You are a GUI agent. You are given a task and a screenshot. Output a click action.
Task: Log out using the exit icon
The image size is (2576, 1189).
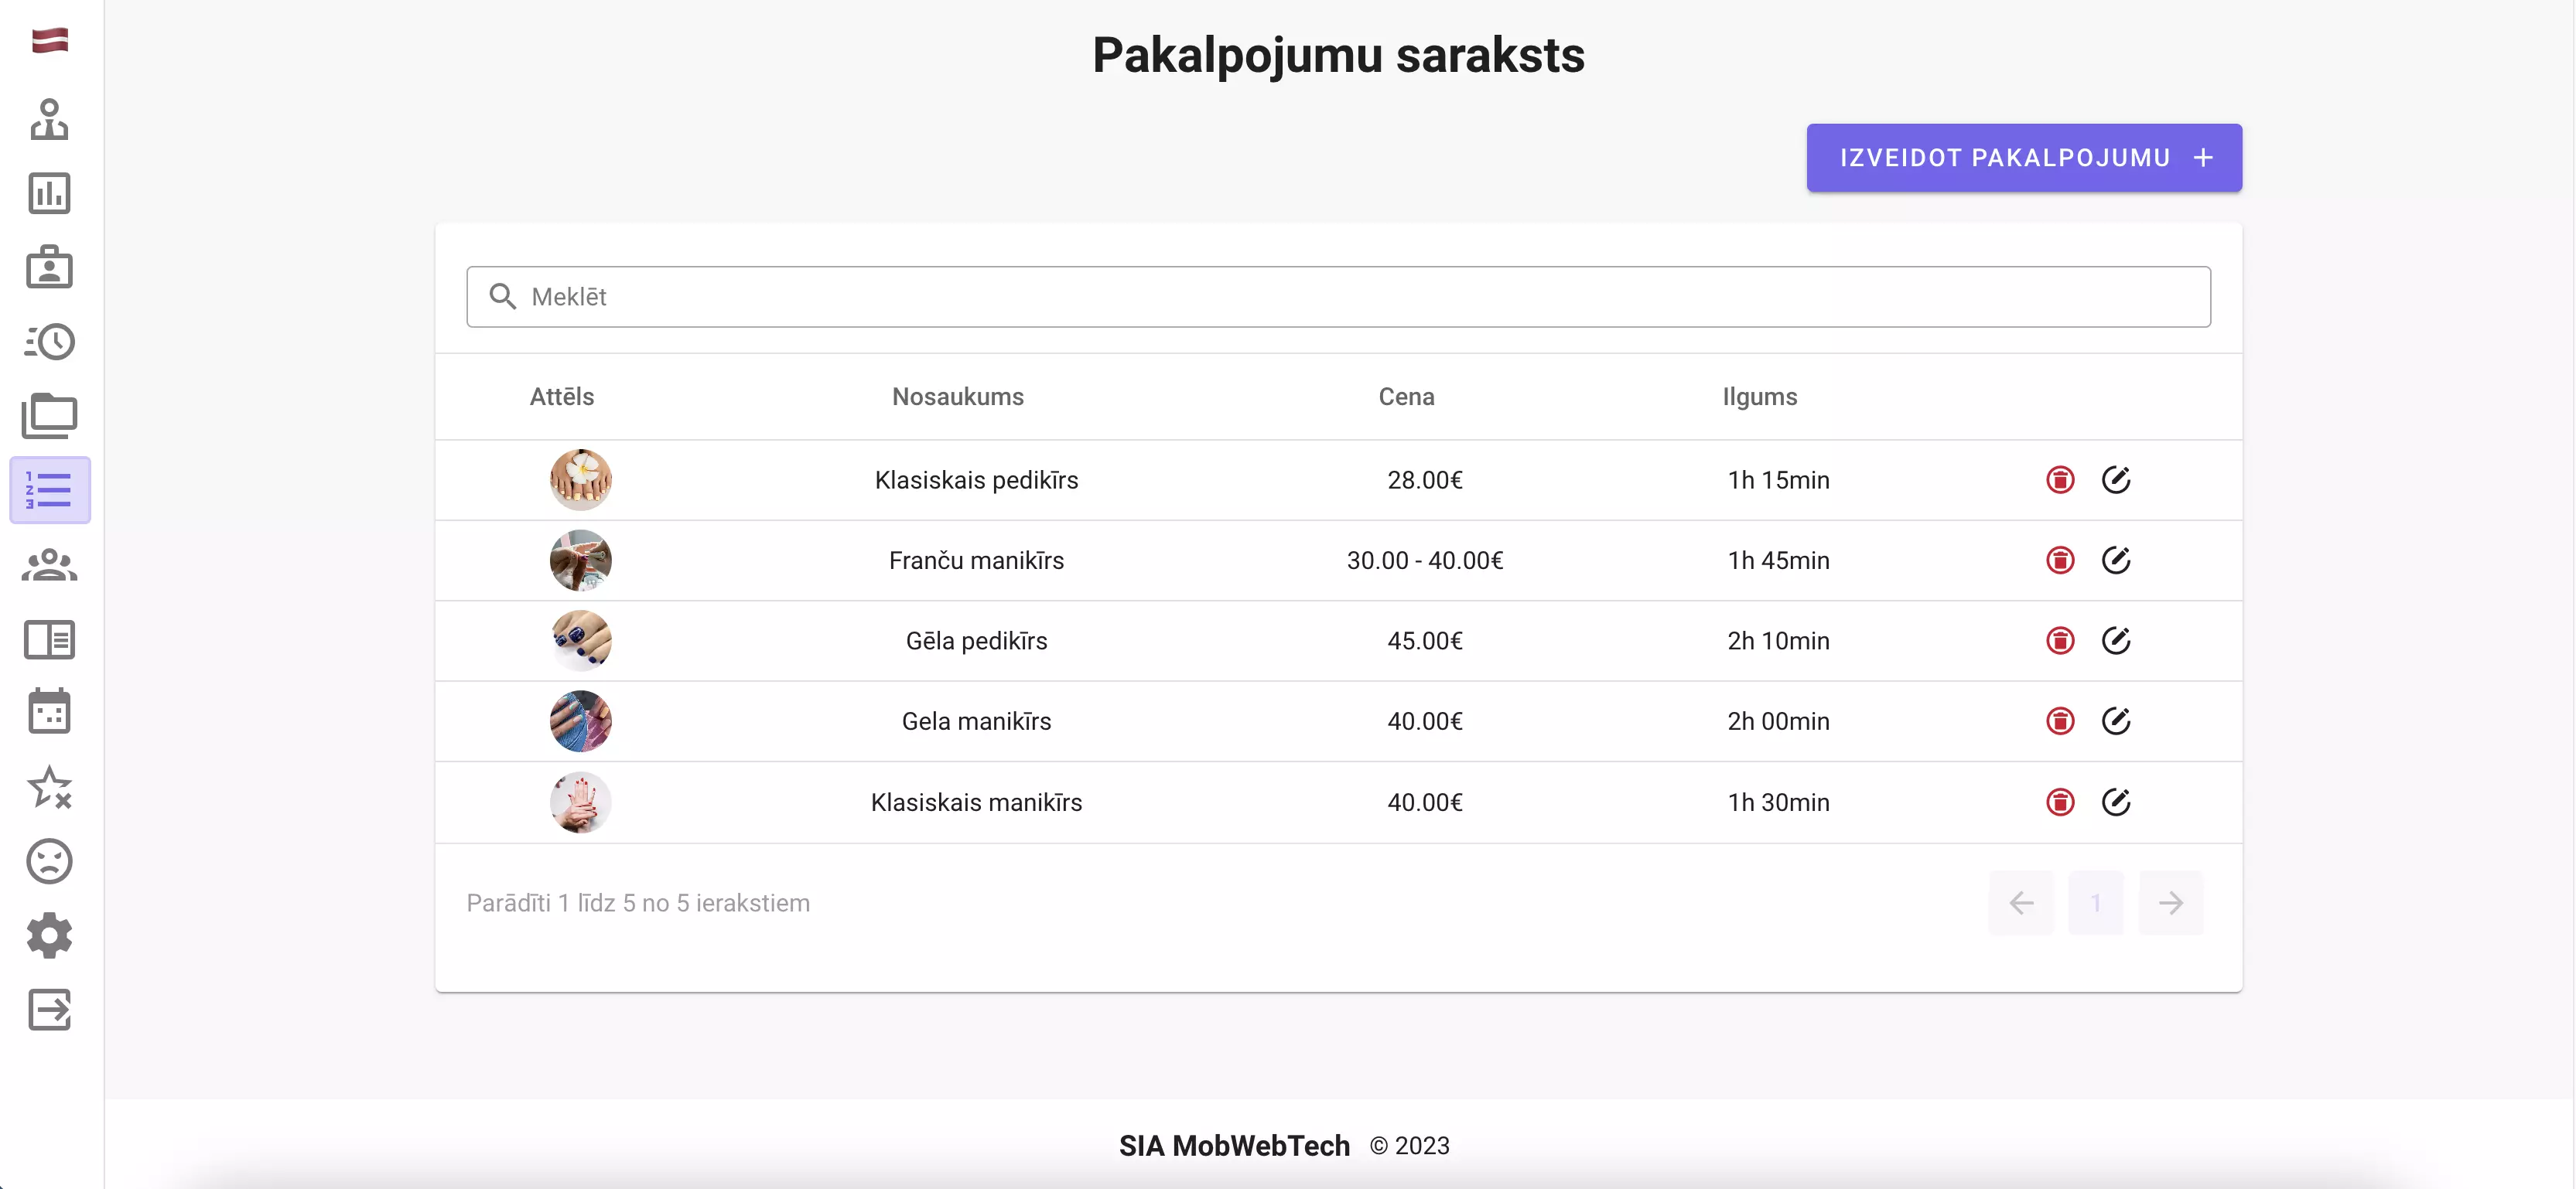coord(50,1011)
